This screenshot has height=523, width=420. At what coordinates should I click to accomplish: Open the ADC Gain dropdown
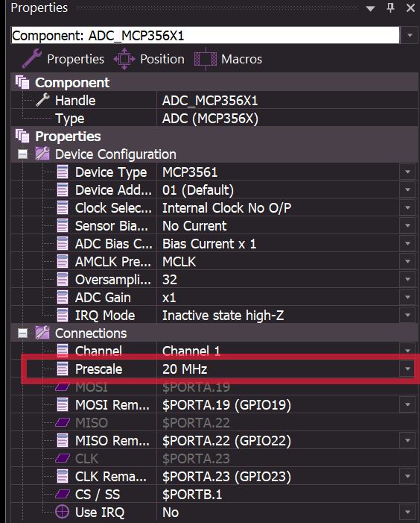point(407,297)
